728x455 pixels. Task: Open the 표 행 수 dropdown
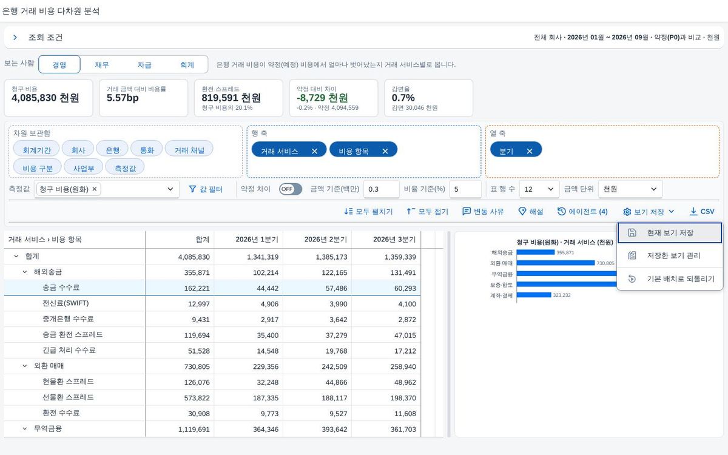pyautogui.click(x=539, y=189)
